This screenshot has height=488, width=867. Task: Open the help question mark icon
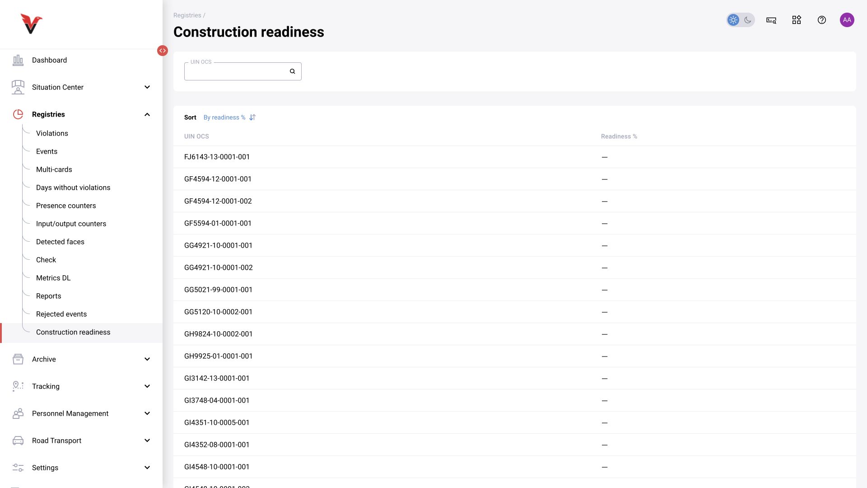(x=822, y=20)
